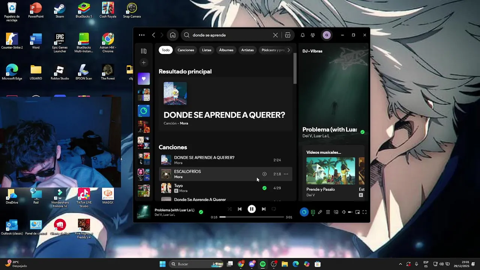
Task: Open the Browse icon beside search bar
Action: pyautogui.click(x=288, y=35)
